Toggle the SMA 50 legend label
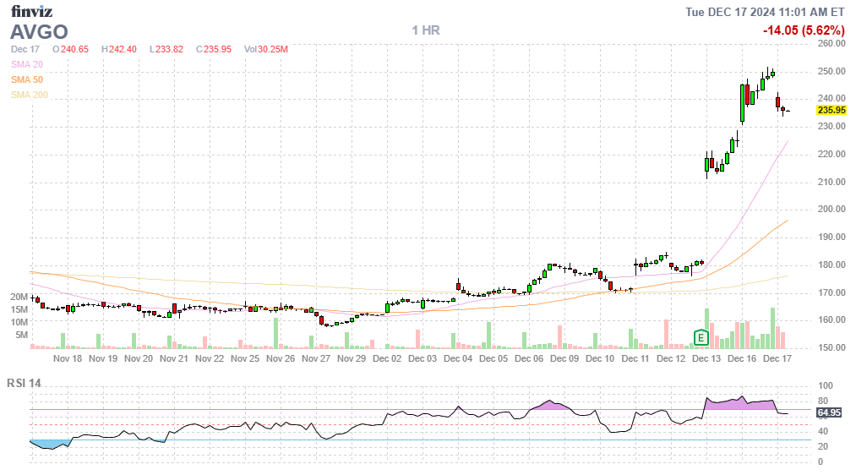Viewport: 856px width, 475px height. [26, 79]
